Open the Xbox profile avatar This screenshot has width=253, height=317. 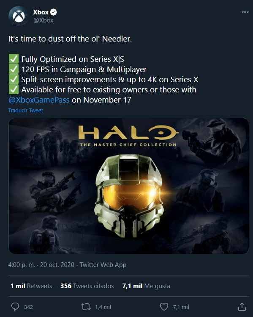click(x=19, y=16)
